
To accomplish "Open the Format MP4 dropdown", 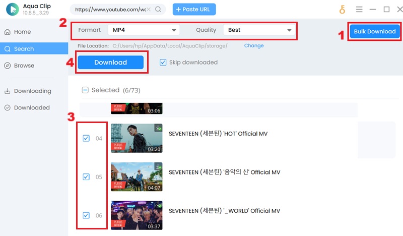I will [x=144, y=30].
